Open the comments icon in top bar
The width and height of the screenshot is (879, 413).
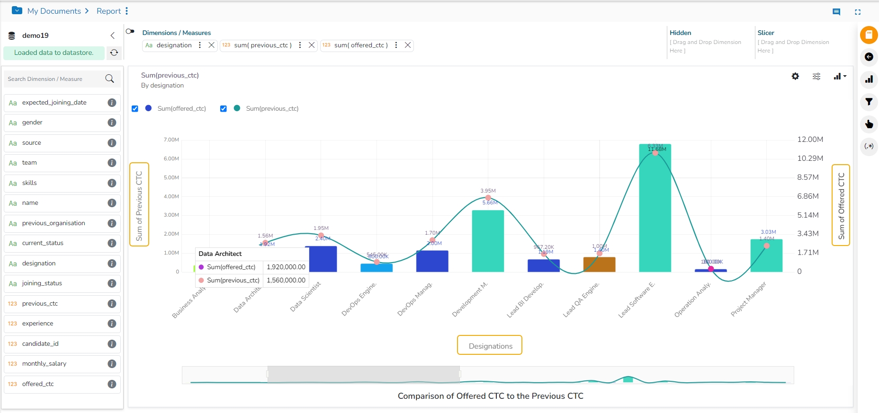click(x=836, y=12)
